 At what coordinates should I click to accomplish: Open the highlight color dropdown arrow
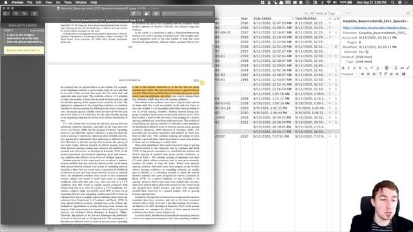139,14
